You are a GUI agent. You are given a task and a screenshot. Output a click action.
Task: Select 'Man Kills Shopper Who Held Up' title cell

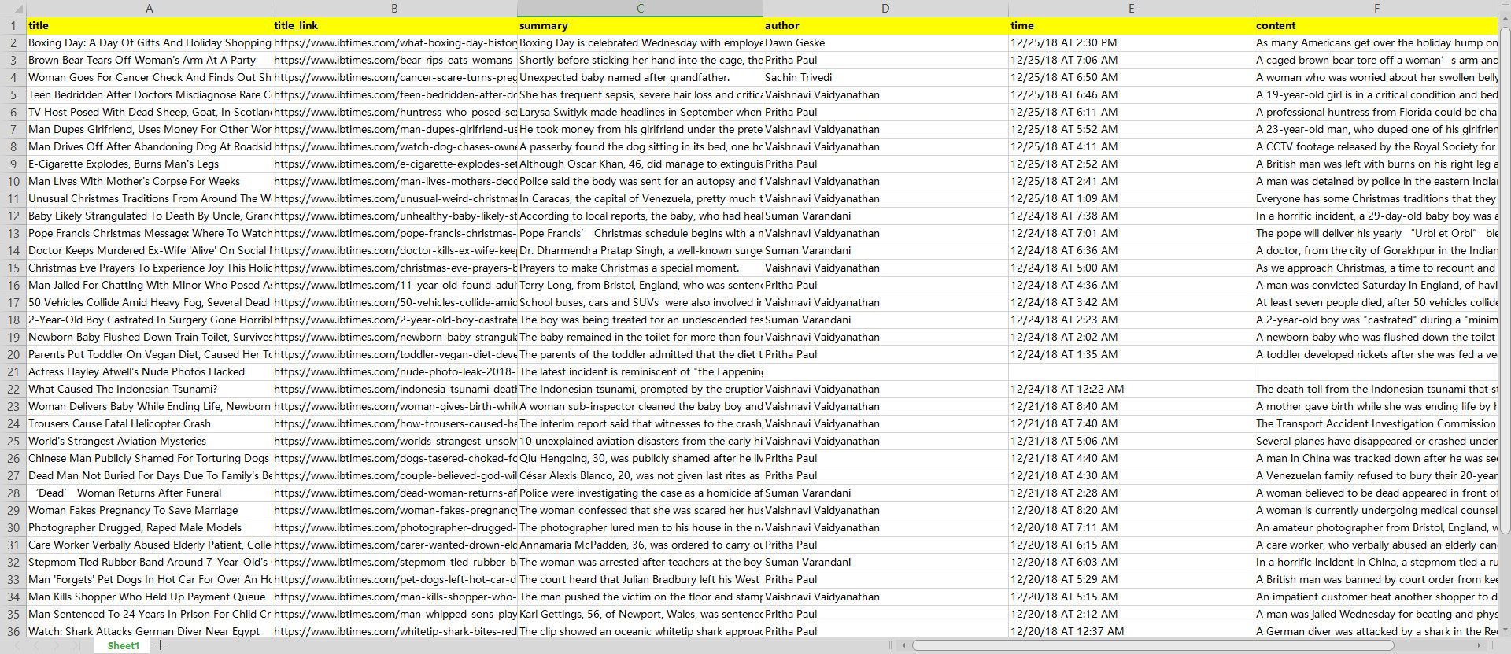[x=149, y=597]
